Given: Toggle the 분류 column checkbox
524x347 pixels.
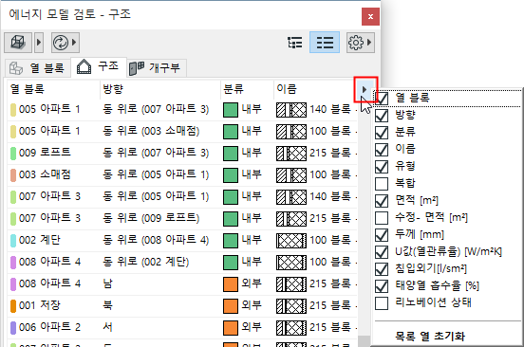Looking at the screenshot, I should coord(382,133).
